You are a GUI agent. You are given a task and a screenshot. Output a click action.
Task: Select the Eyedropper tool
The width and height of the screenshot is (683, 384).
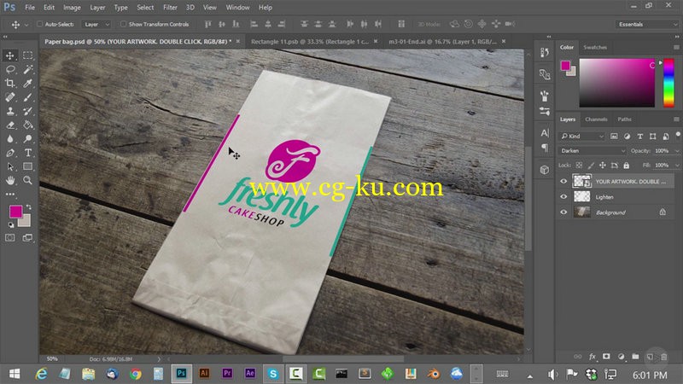click(x=28, y=83)
